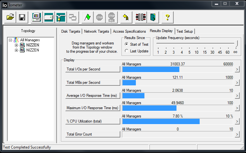Select the first NIZZEN manager
Screen dimensions: 246x153
(x=33, y=45)
